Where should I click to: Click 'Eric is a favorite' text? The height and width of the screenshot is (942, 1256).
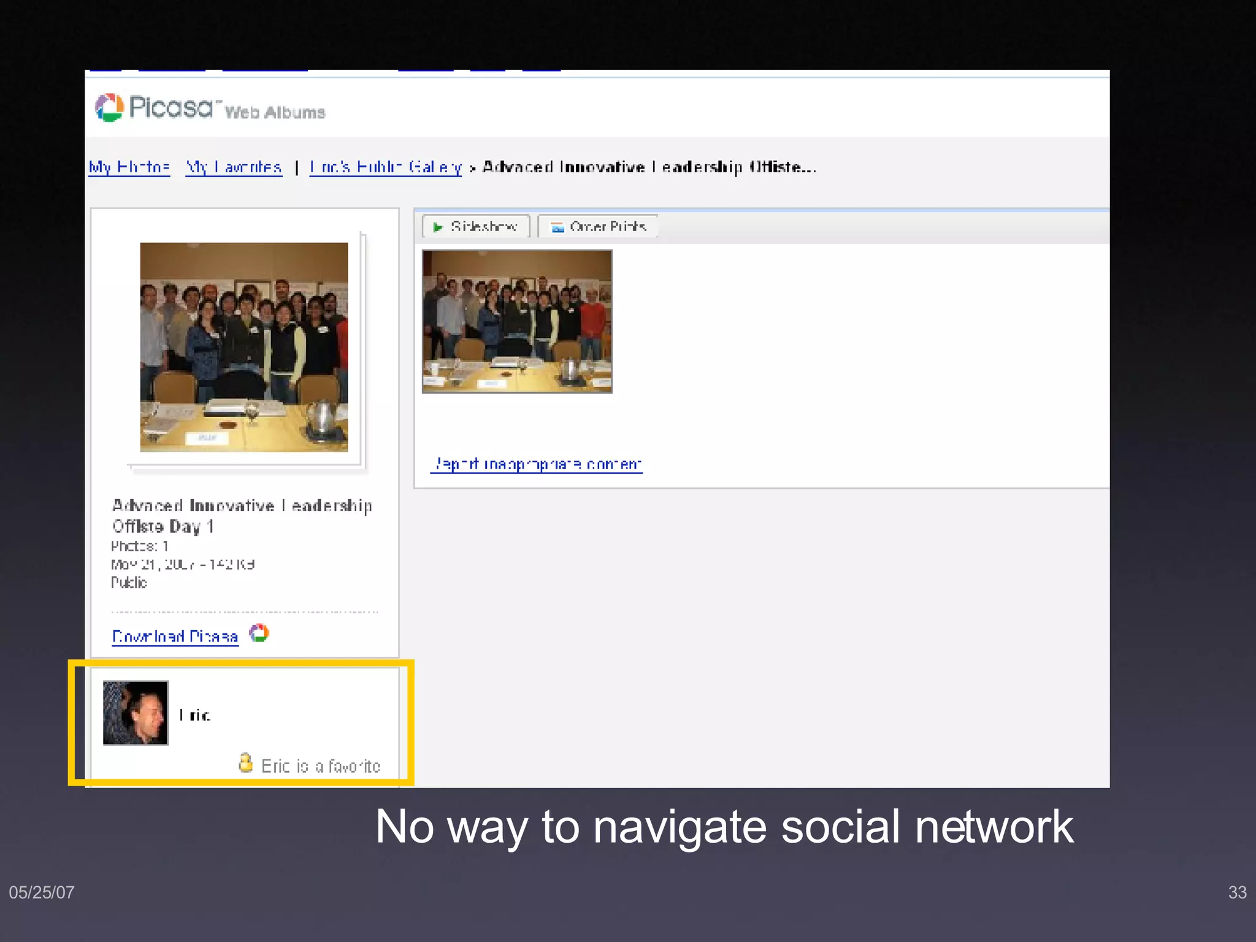(x=321, y=766)
